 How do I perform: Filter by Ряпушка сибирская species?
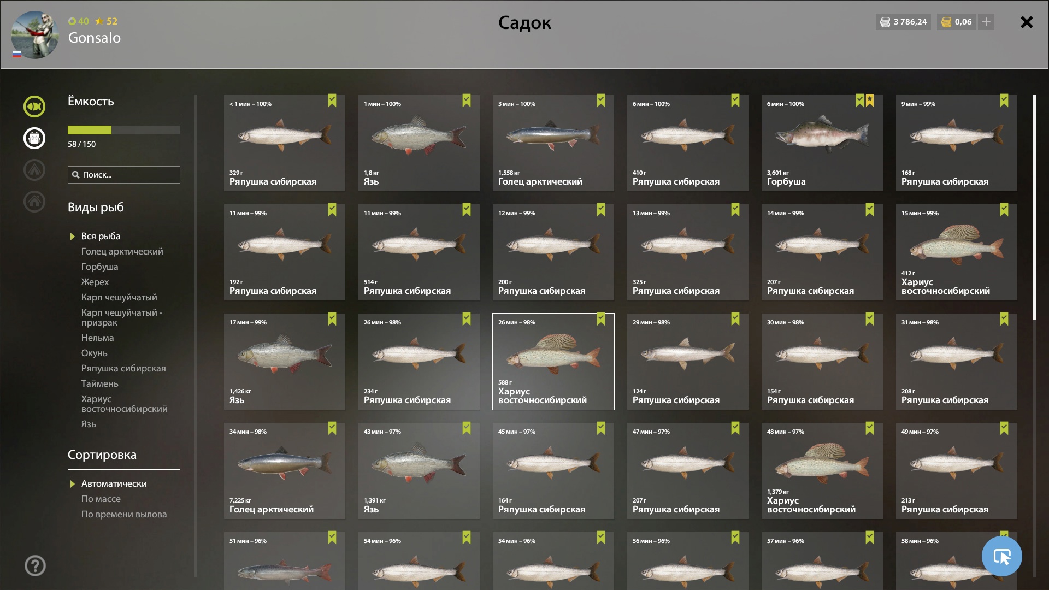point(123,368)
